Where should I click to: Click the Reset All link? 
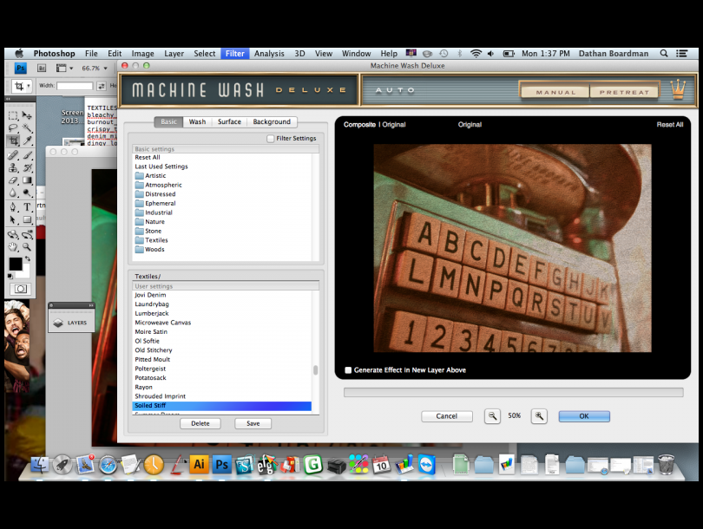pyautogui.click(x=669, y=125)
